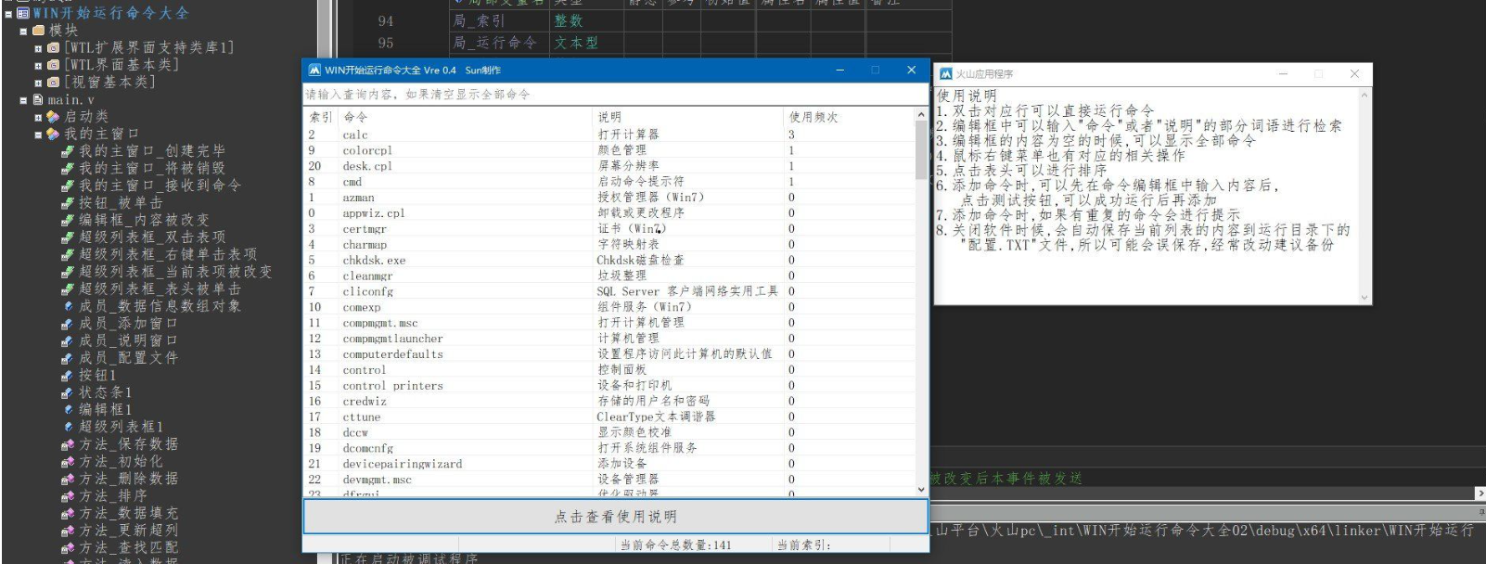Click the event icon of 编辑框_内容被改变
This screenshot has width=1486, height=564.
coord(68,220)
